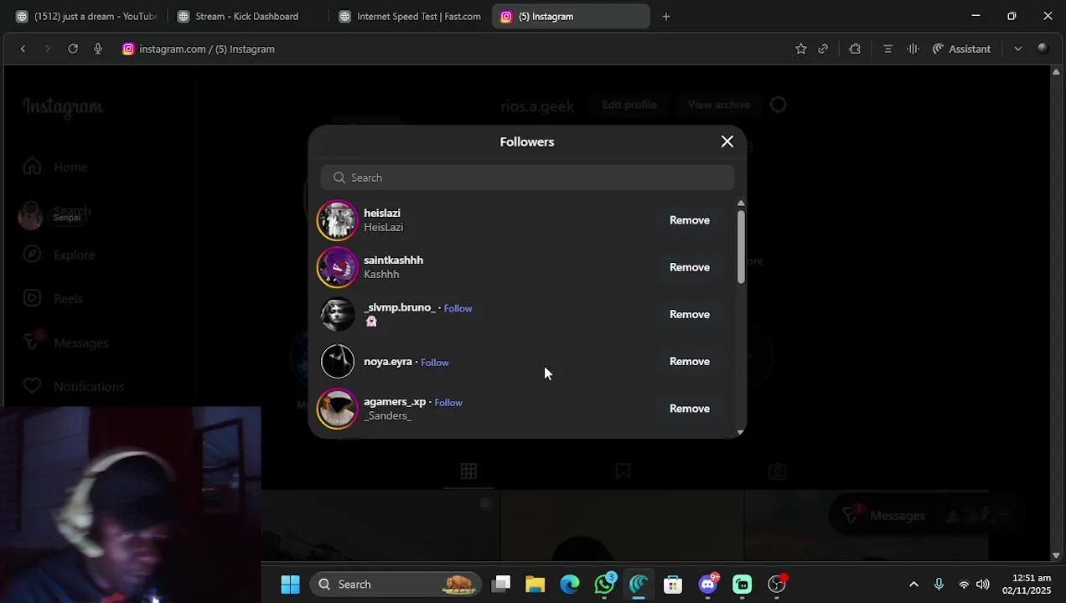Reload the Instagram page

point(73,49)
